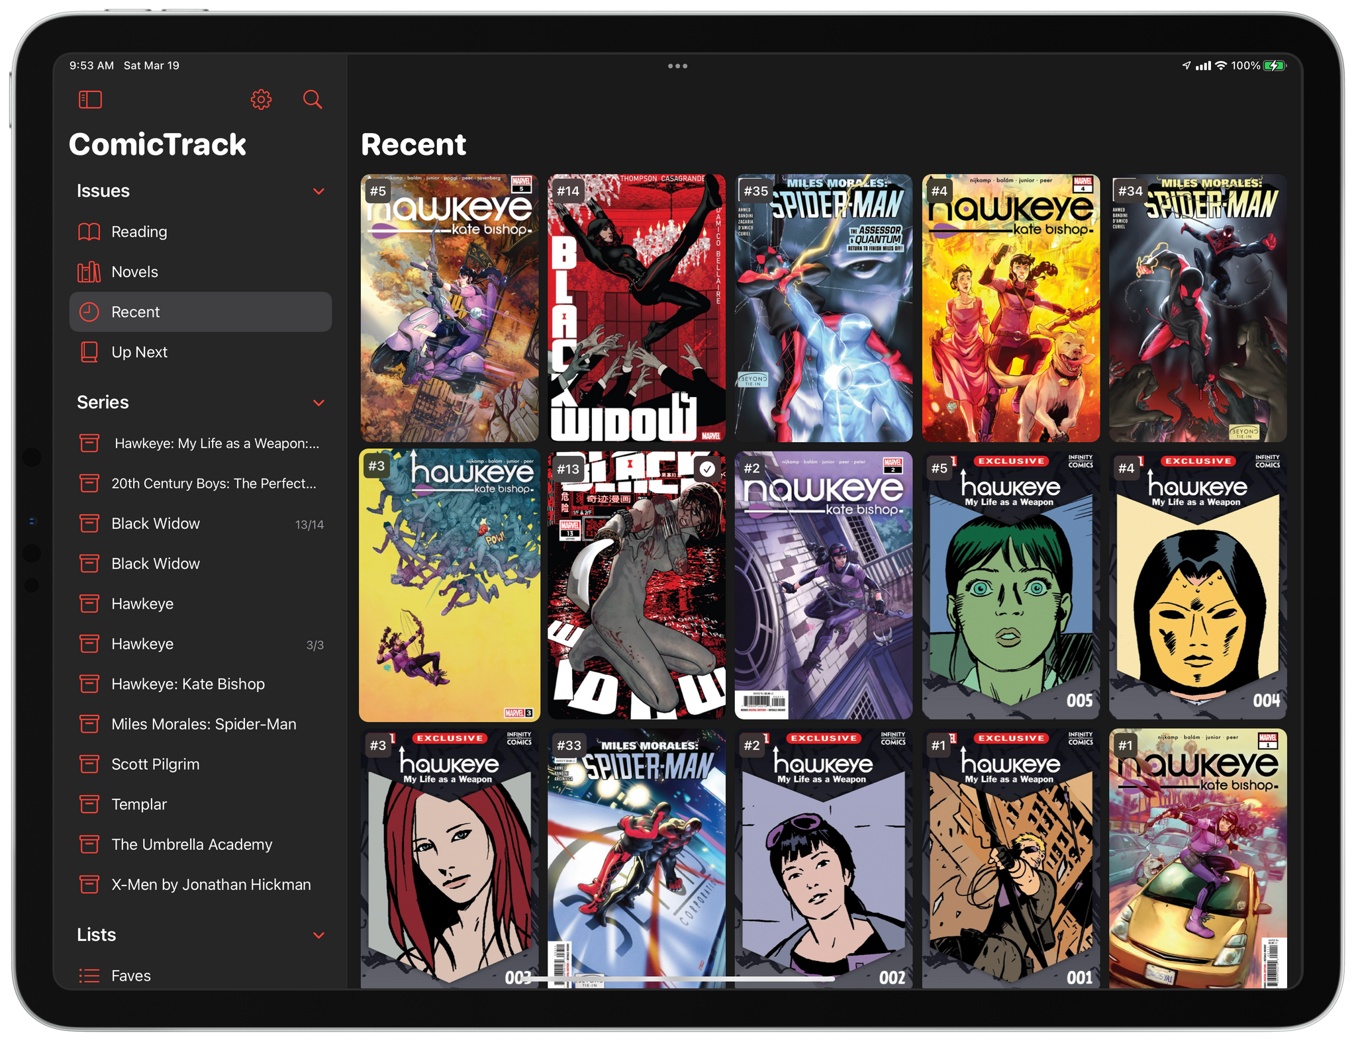This screenshot has width=1356, height=1043.
Task: Open X-Men by Jonathan Hickman series
Action: coord(201,884)
